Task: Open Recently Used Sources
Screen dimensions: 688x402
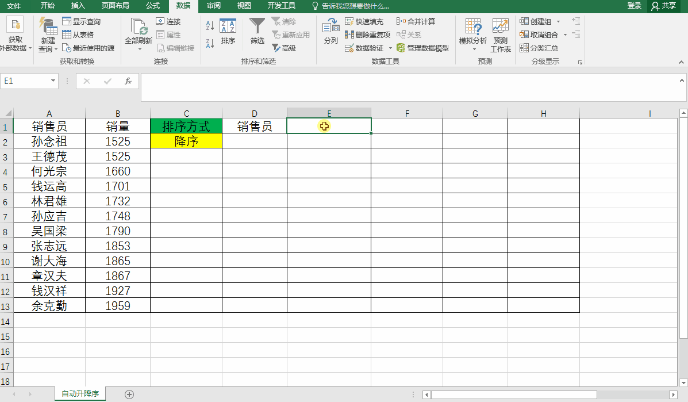Action: coord(88,48)
